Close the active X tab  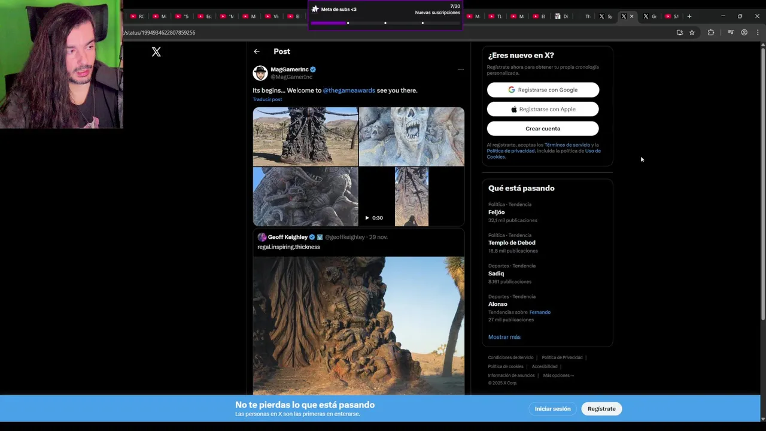pyautogui.click(x=631, y=16)
